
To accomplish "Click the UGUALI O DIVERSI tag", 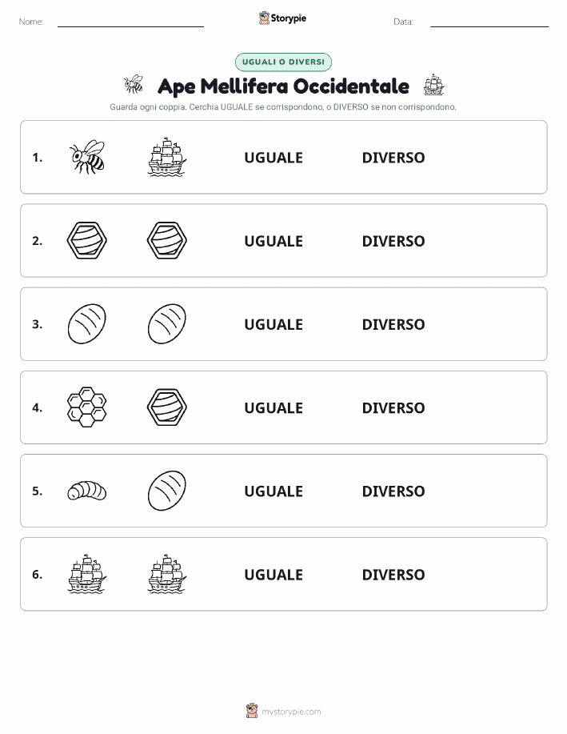I will pyautogui.click(x=283, y=62).
